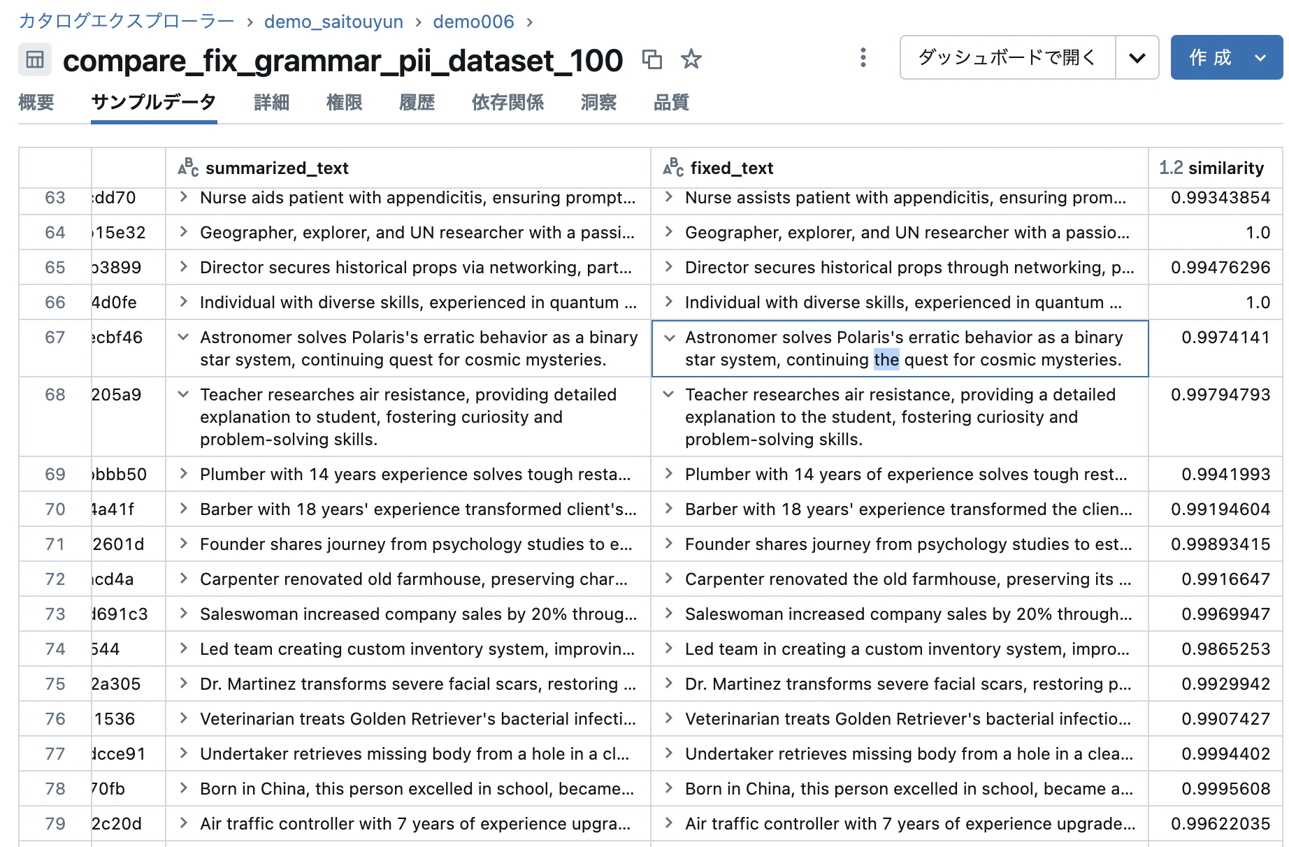Open the ダッシュボードで開く dropdown arrow

1137,57
